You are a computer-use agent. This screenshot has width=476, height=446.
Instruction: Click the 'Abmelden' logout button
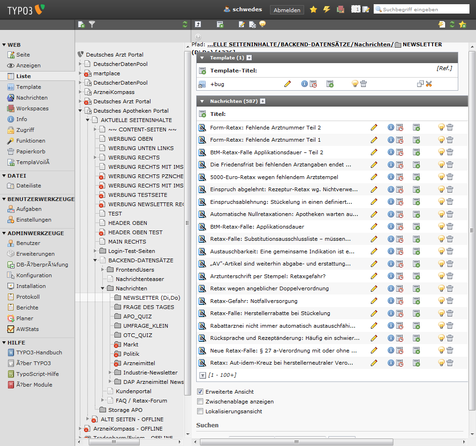tap(287, 10)
